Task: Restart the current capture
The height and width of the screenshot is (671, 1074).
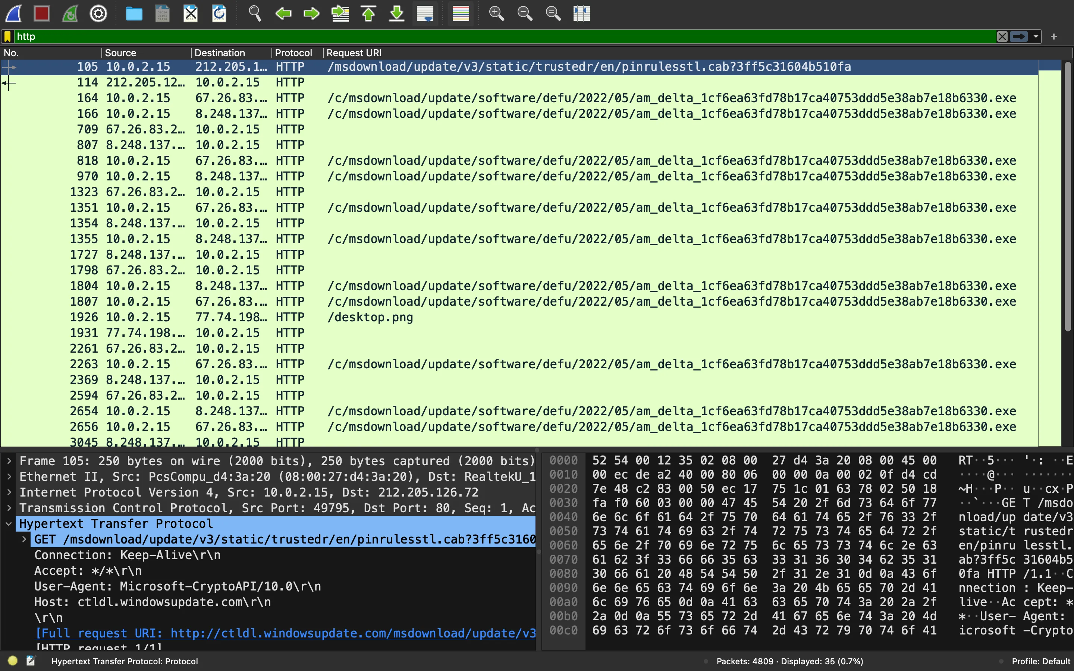Action: pyautogui.click(x=70, y=13)
